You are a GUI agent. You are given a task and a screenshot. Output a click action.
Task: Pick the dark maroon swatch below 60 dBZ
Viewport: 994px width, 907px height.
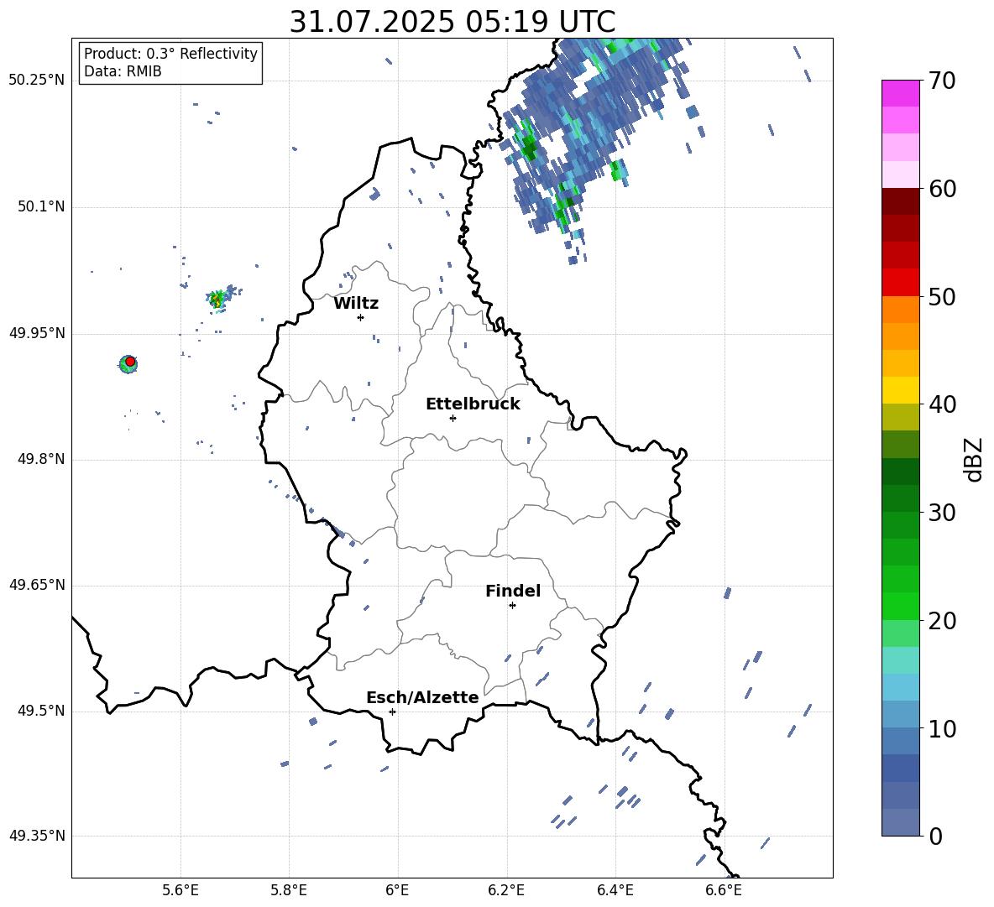900,201
